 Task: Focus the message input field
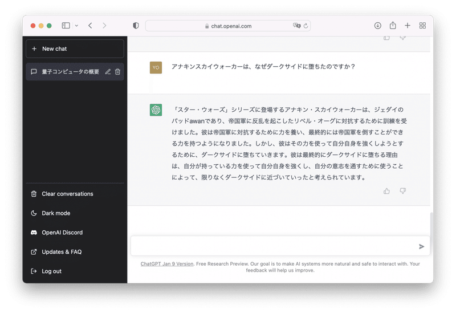tap(280, 246)
